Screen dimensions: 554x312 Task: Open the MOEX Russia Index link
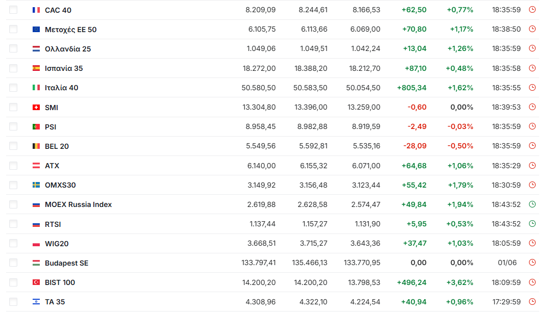point(78,204)
